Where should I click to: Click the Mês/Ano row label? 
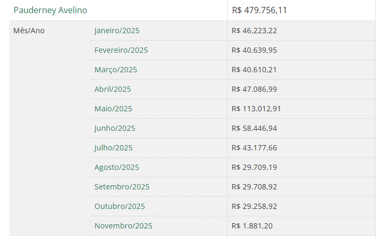click(x=29, y=31)
